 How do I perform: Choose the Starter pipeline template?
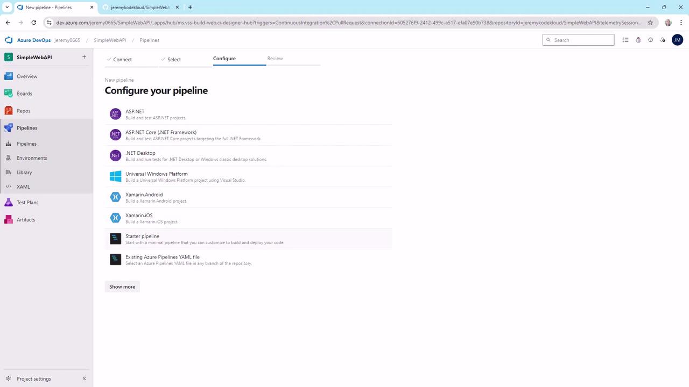[x=248, y=239]
